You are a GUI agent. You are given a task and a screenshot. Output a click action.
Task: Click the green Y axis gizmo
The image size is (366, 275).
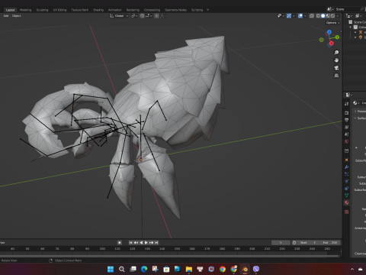click(337, 37)
